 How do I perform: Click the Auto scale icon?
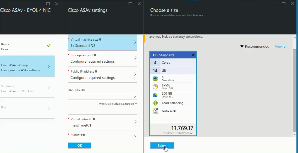click(155, 111)
